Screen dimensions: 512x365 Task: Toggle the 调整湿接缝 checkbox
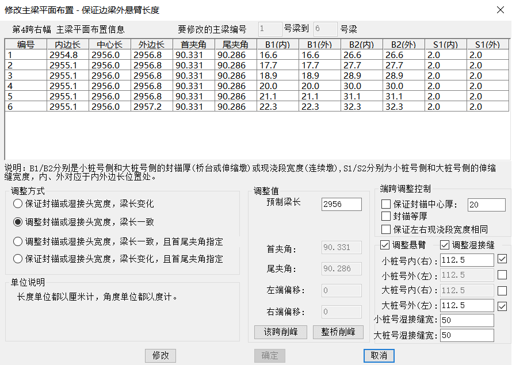click(445, 245)
